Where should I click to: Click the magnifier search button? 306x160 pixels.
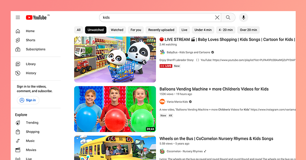pyautogui.click(x=228, y=18)
